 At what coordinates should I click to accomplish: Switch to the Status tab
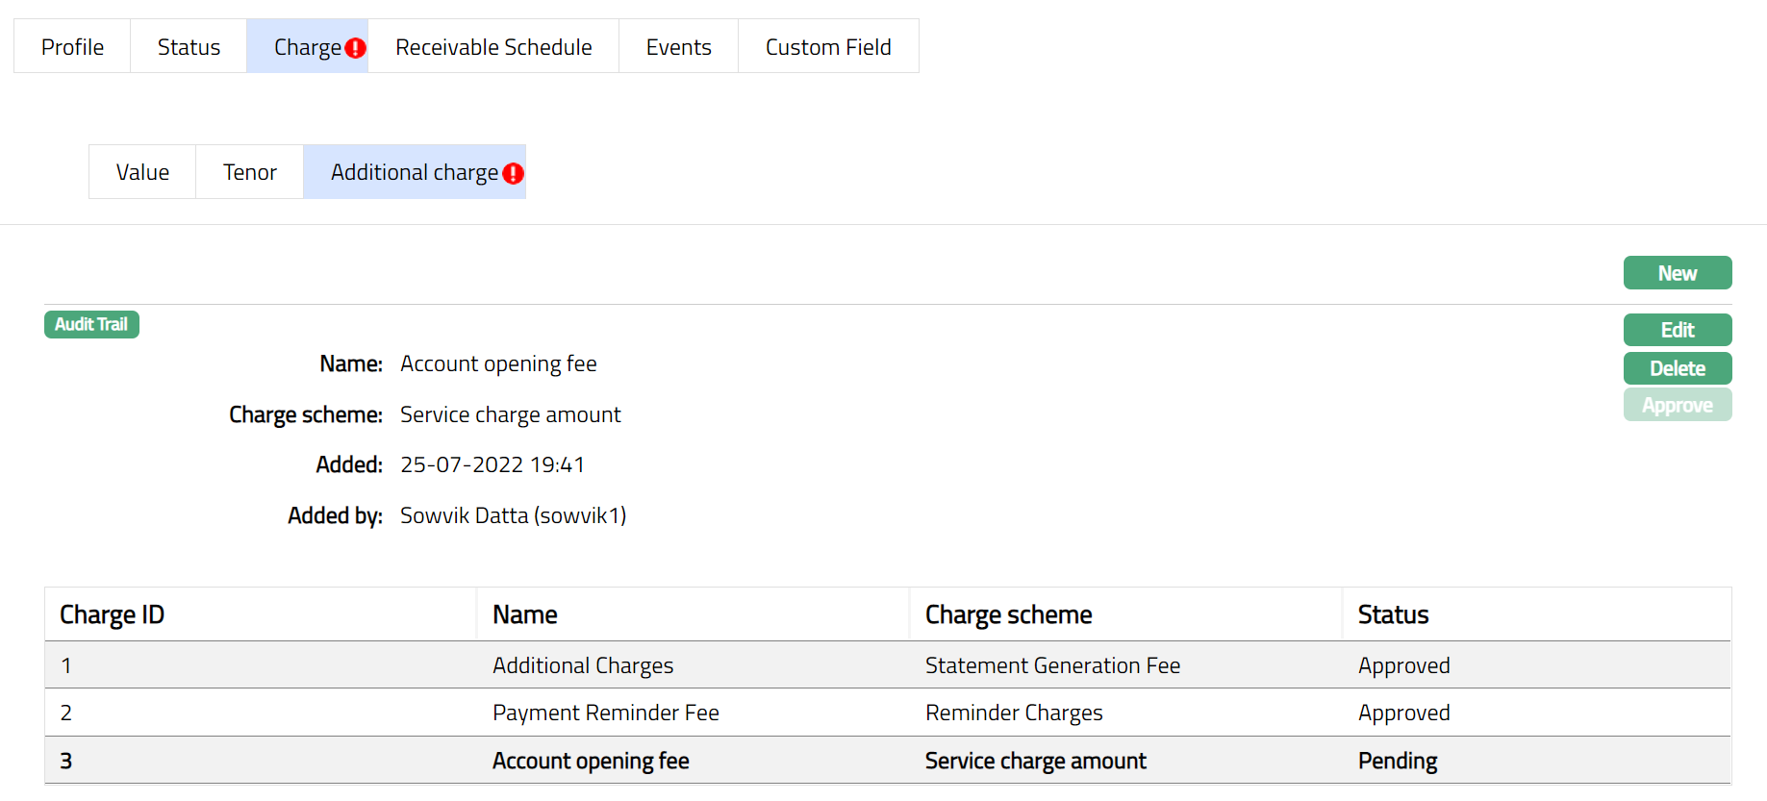(189, 47)
